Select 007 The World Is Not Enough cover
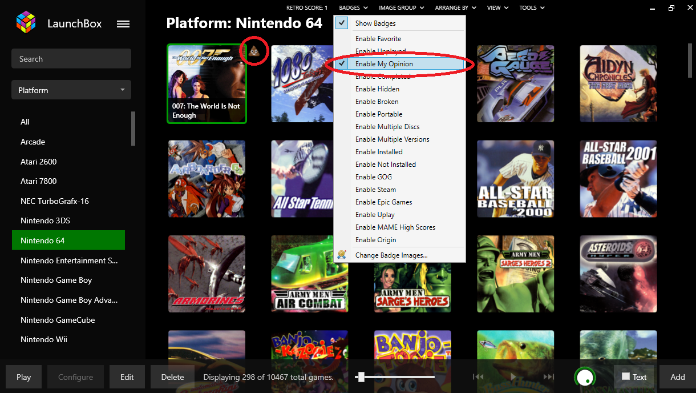The height and width of the screenshot is (393, 696). (207, 84)
